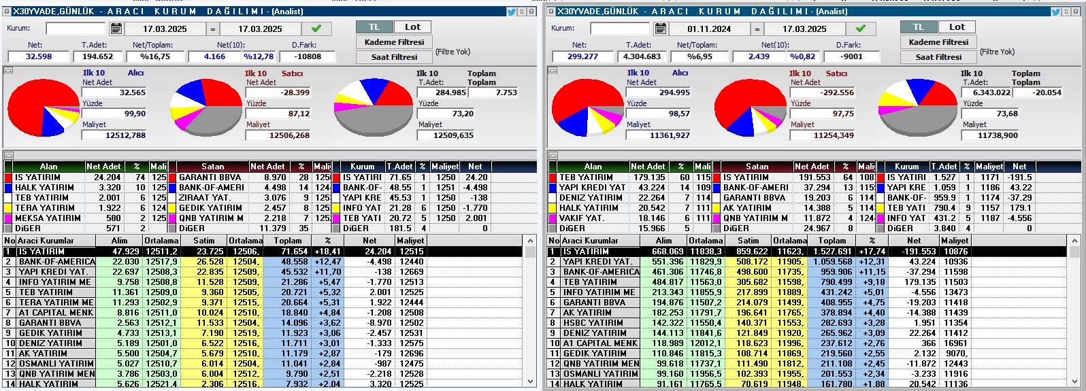Click Net value 299.277 in right window

tap(583, 56)
